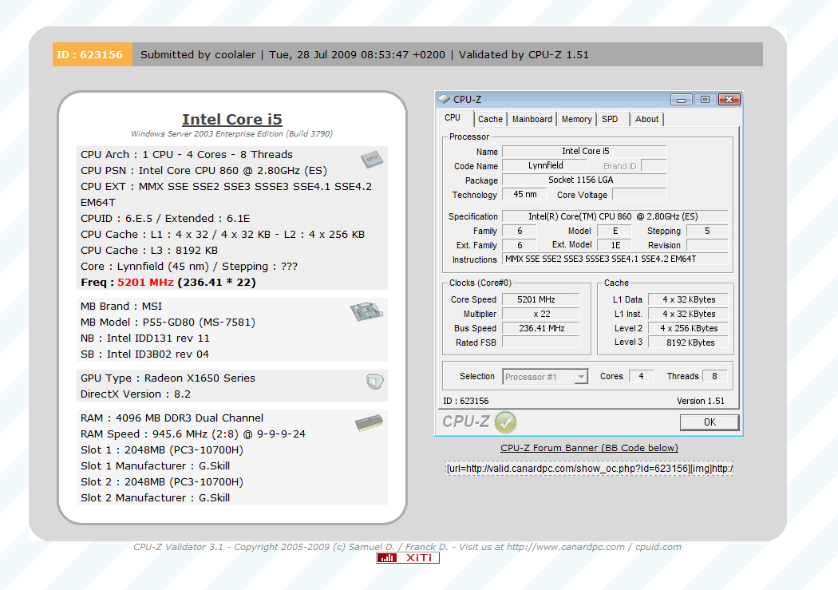The width and height of the screenshot is (838, 590).
Task: Click the 'CPU Cache : L3 : 8192 KB' line
Action: pyautogui.click(x=149, y=250)
